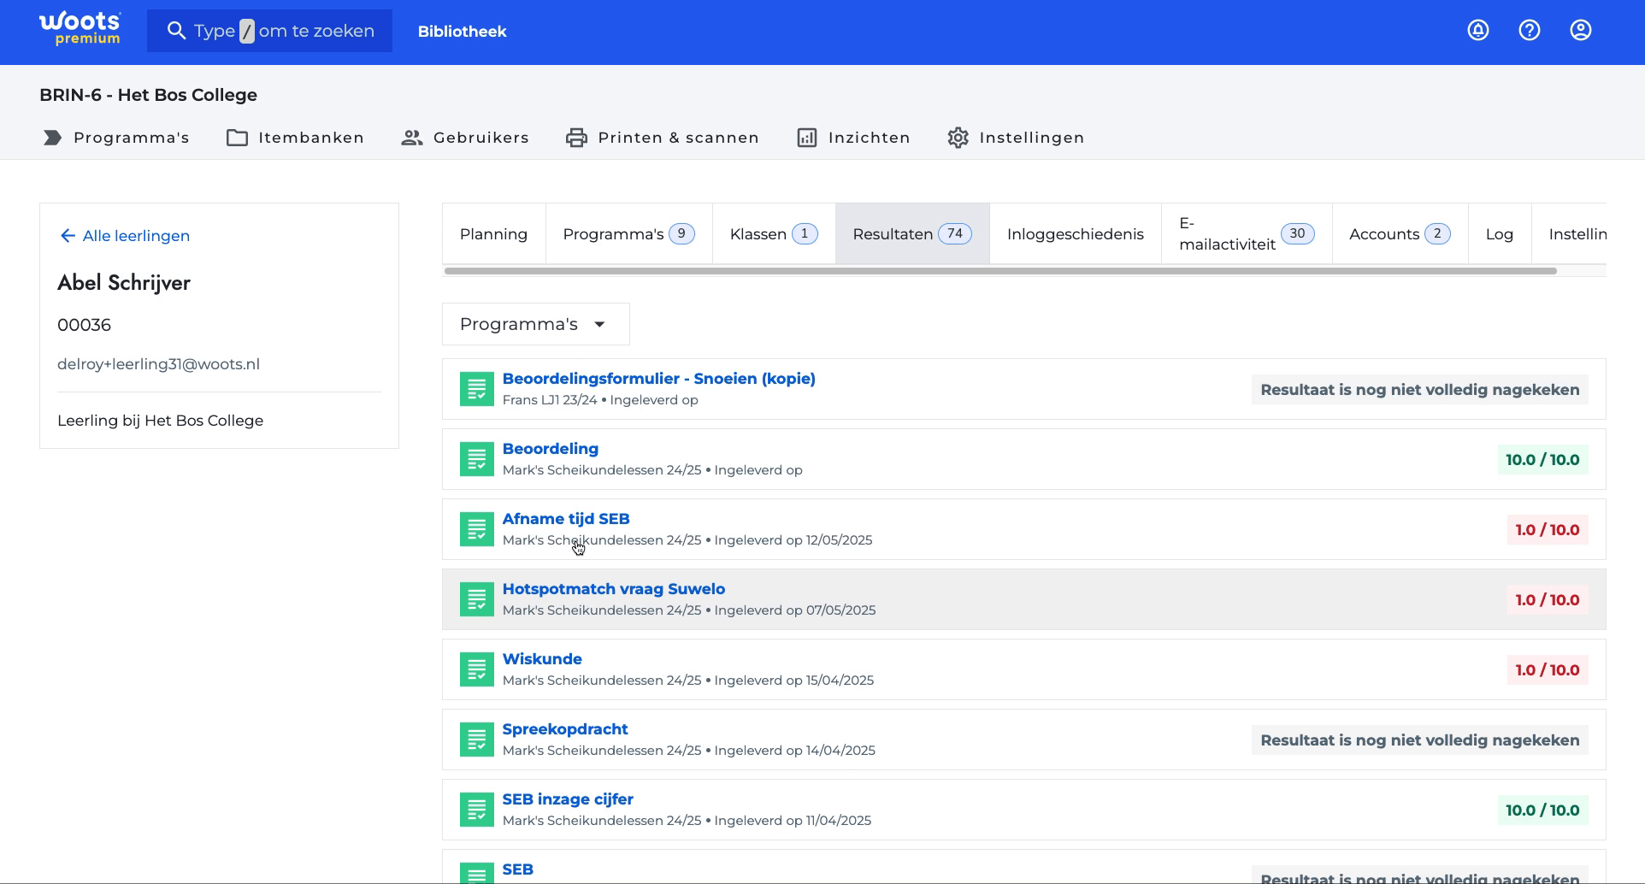Click the document icon of Afname tijd SEB
The width and height of the screenshot is (1645, 884).
[x=477, y=529]
